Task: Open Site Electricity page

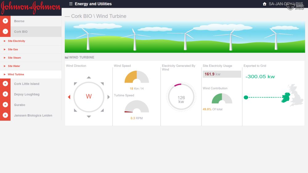Action: click(x=17, y=41)
